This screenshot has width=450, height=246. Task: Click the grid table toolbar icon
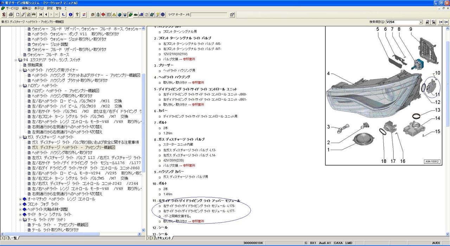coord(92,15)
